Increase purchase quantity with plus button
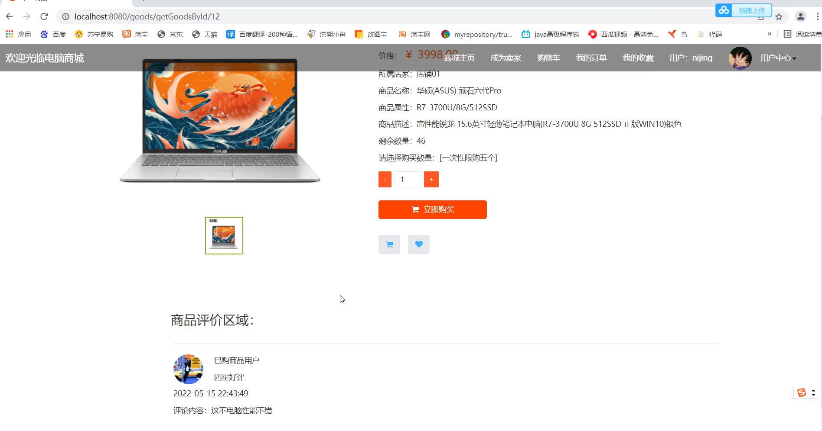 431,180
